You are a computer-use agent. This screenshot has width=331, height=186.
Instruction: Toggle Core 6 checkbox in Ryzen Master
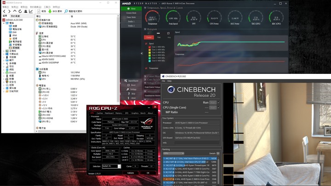(x=150, y=61)
